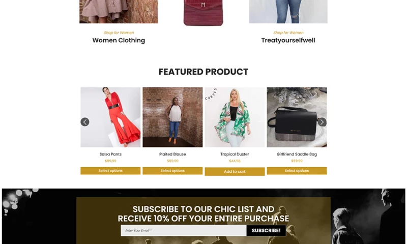Focus the Enter Your Email field
The width and height of the screenshot is (407, 244).
(184, 230)
